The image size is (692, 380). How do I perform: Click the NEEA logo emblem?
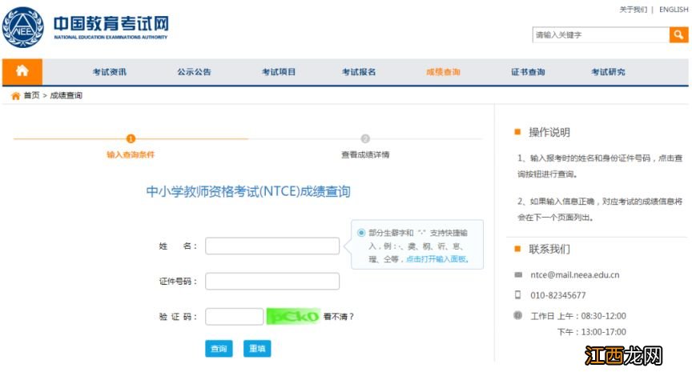coord(23,27)
